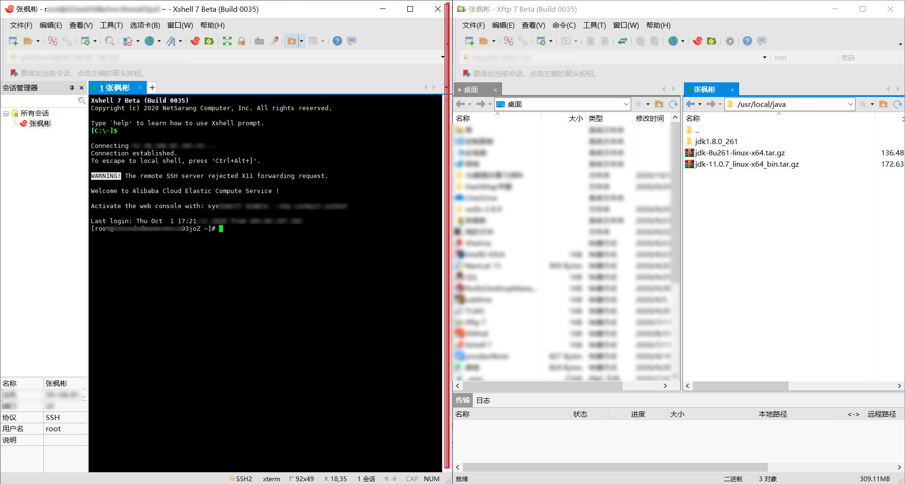This screenshot has width=905, height=484.
Task: Open 工具(T) menu in Xshell
Action: tap(111, 25)
